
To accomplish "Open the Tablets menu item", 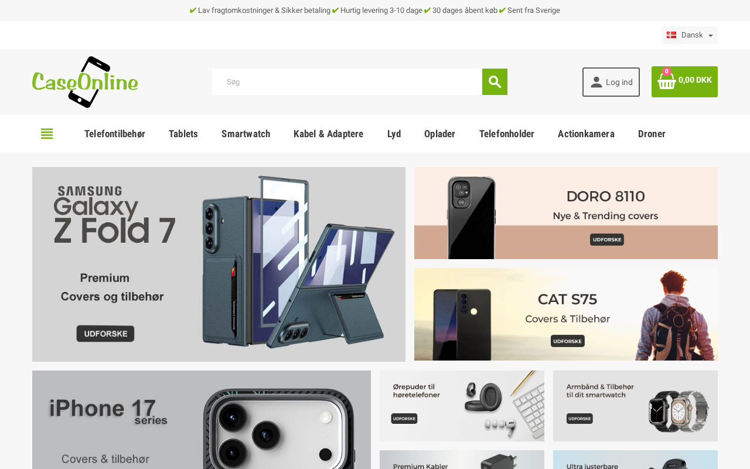I will pyautogui.click(x=183, y=134).
